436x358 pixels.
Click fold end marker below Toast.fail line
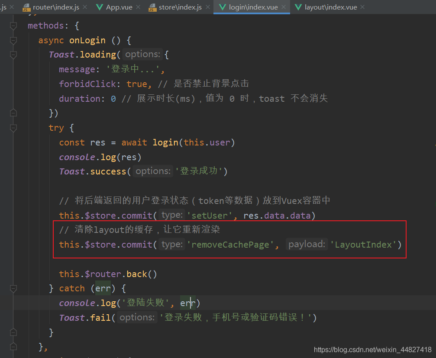point(13,332)
